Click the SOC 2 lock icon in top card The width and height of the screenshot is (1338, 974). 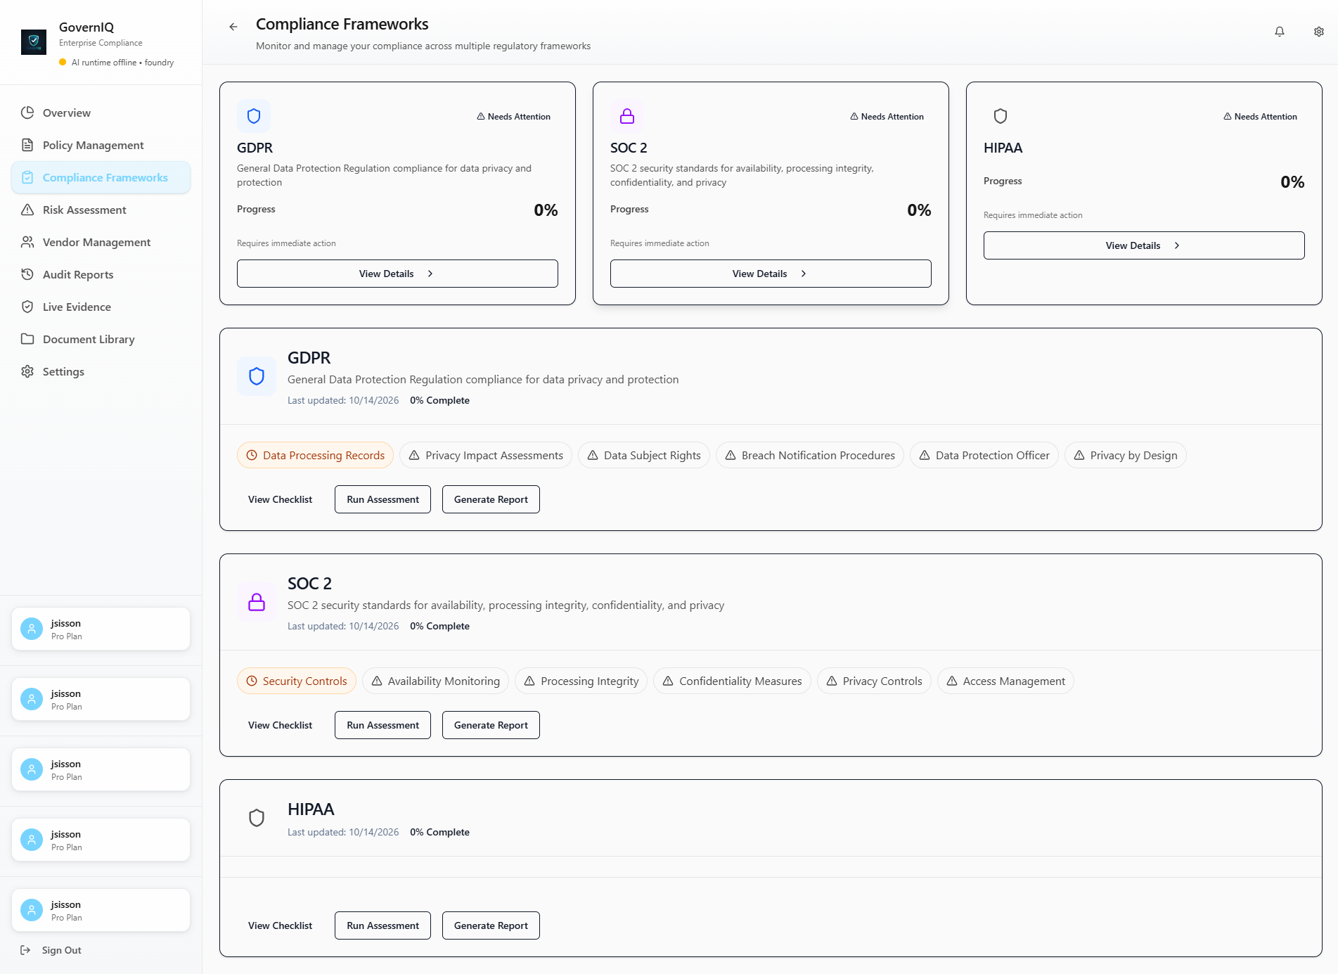(627, 116)
